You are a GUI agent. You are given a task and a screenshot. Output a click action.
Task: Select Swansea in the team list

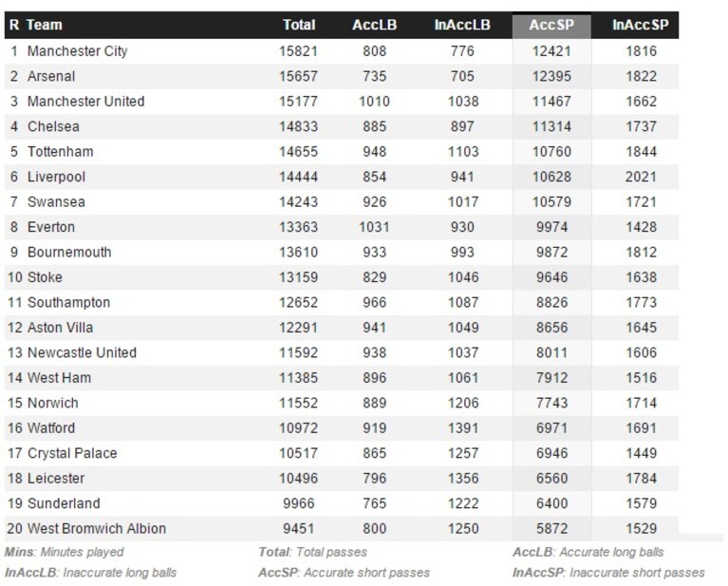pyautogui.click(x=56, y=201)
